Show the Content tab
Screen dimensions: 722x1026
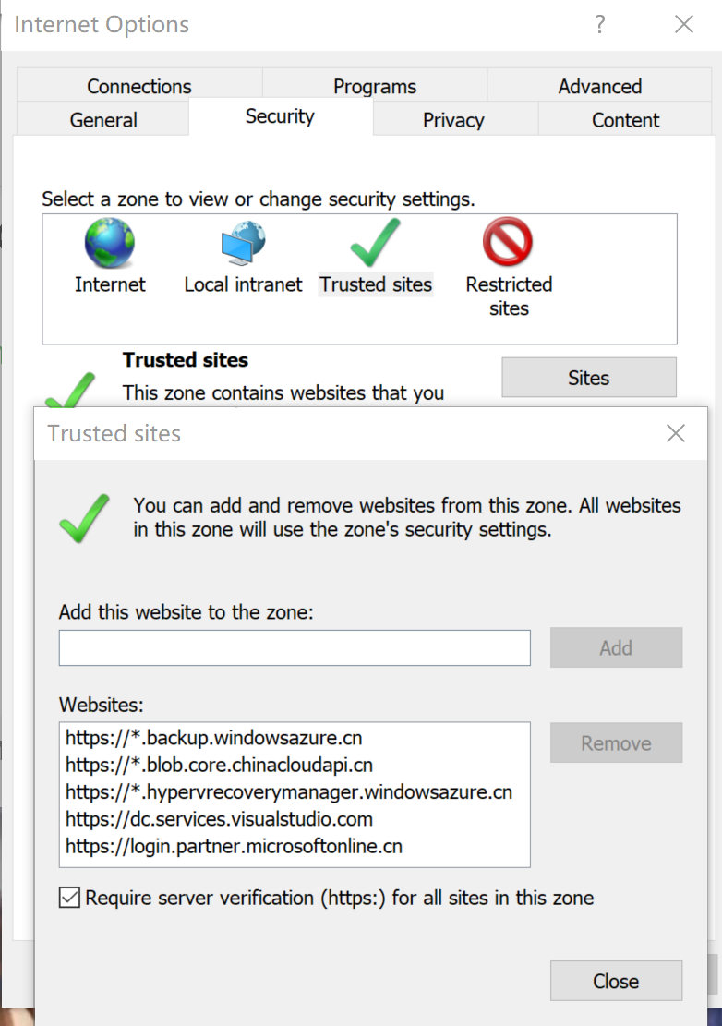(626, 120)
